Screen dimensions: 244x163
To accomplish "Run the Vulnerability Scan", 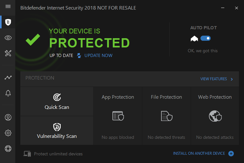I will [57, 131].
